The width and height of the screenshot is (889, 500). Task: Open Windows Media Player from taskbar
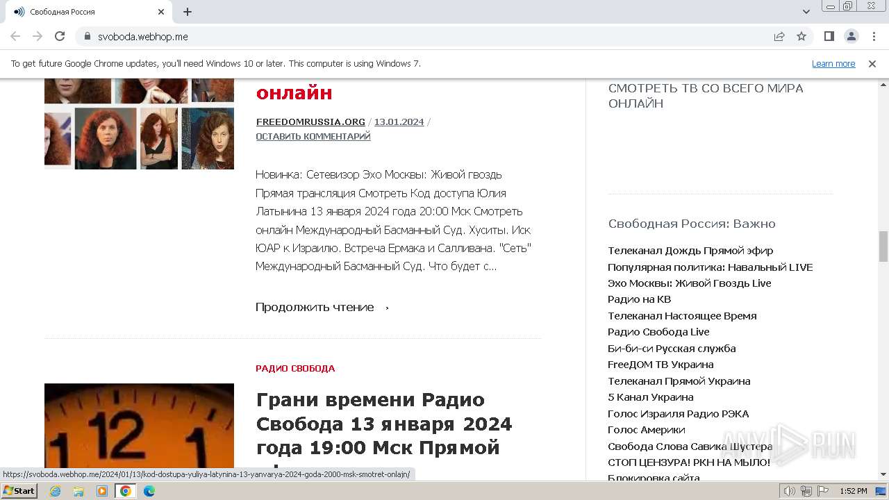click(102, 491)
